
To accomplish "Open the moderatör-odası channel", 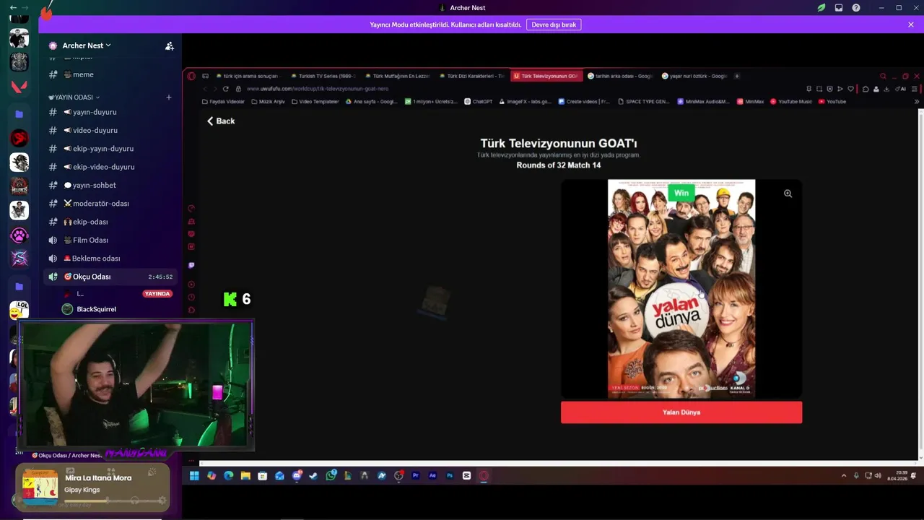I will point(110,204).
